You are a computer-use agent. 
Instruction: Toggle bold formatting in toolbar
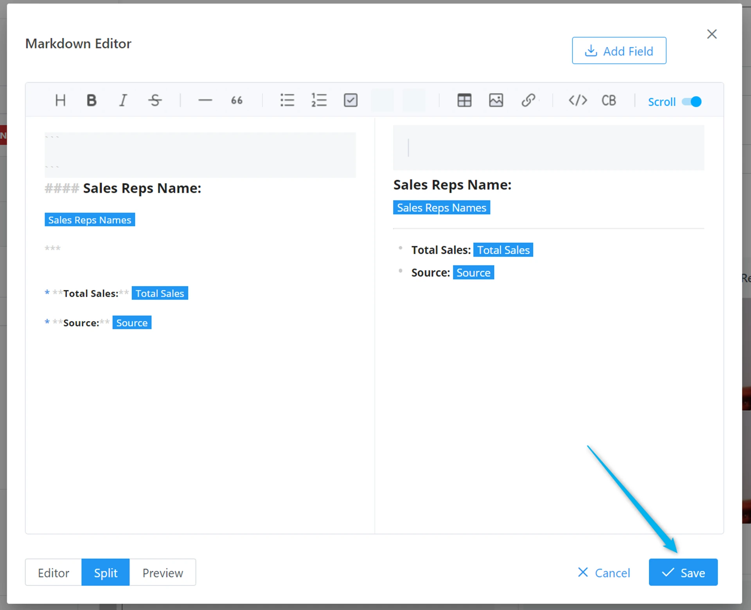pos(92,101)
